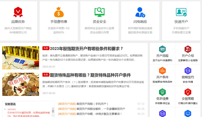
Task: Open 期货开户流程(手机开户) list link
Action: click(x=92, y=104)
